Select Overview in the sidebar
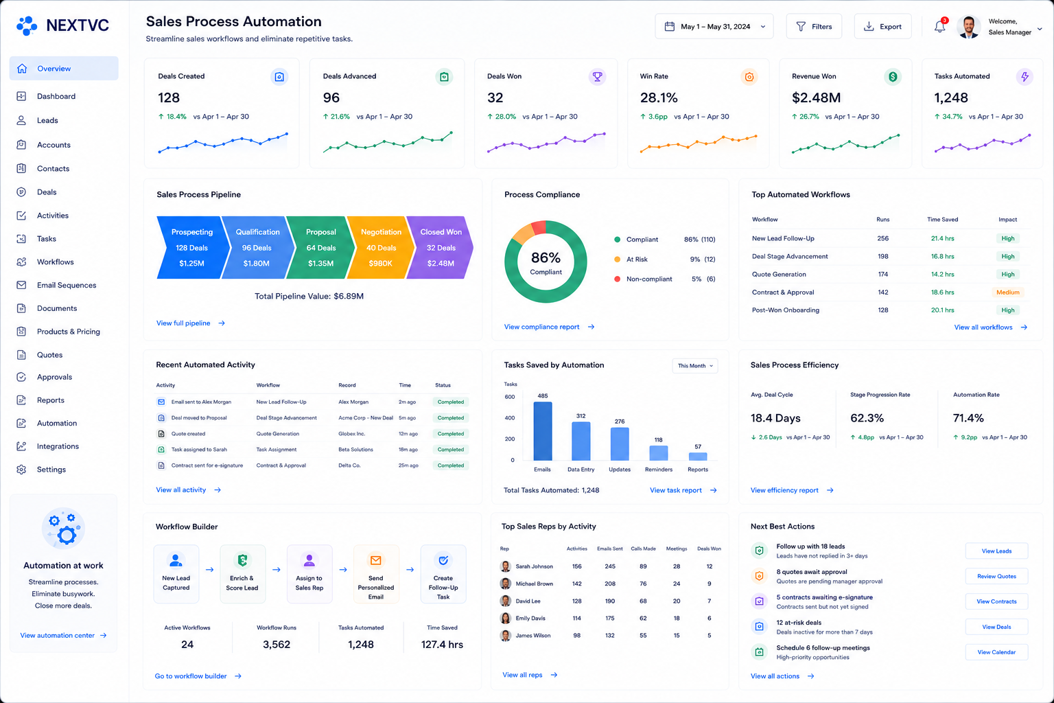 click(x=64, y=69)
